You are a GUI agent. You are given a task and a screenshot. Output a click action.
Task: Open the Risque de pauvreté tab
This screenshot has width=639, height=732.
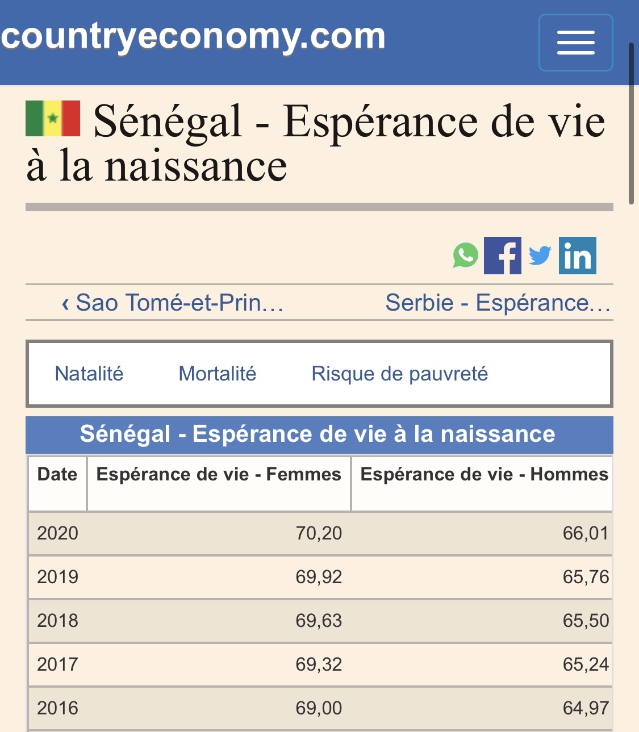(x=399, y=374)
